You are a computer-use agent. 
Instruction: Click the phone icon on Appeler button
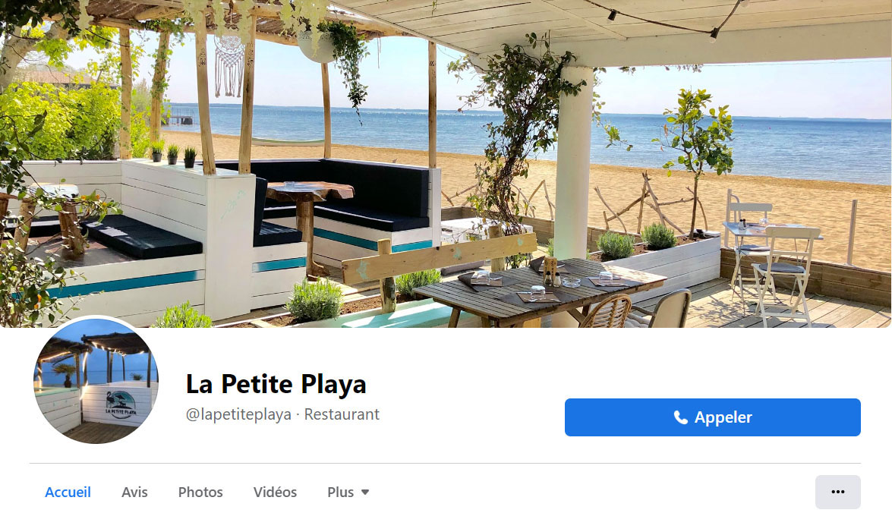click(x=680, y=417)
